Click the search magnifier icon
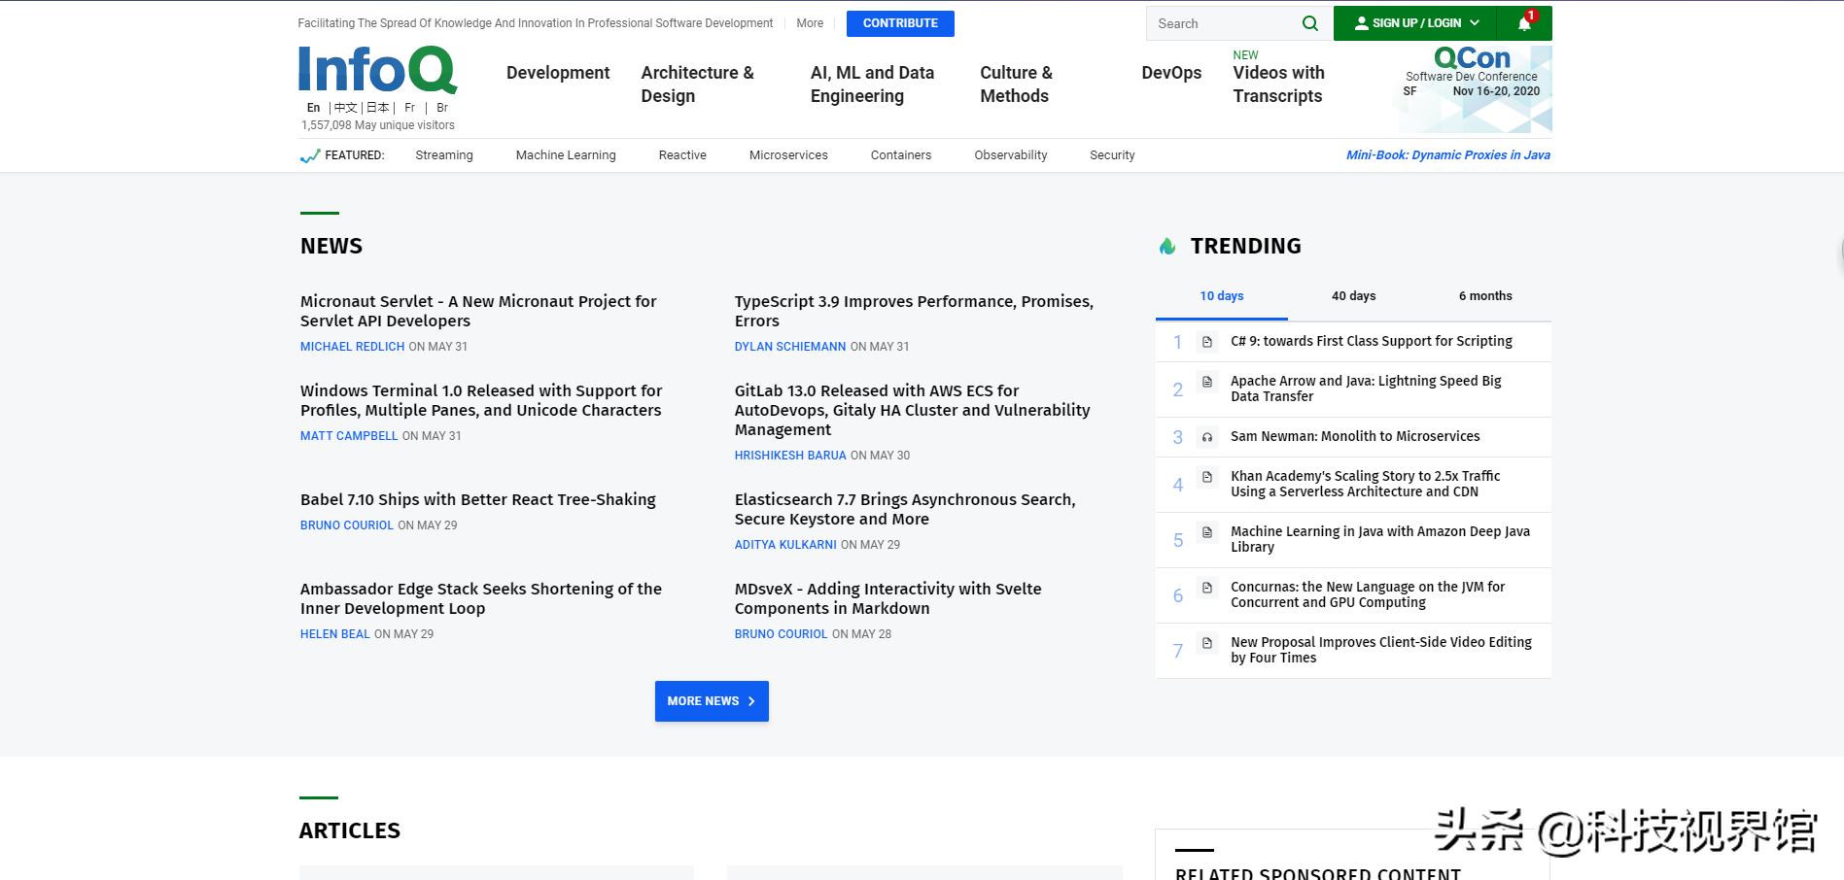Screen dimensions: 1844x880 [x=1309, y=23]
